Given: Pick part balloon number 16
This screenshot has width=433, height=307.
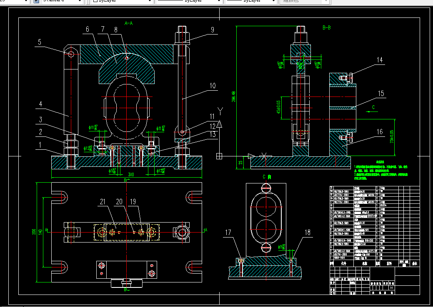Looking at the screenshot, I should pyautogui.click(x=380, y=132).
